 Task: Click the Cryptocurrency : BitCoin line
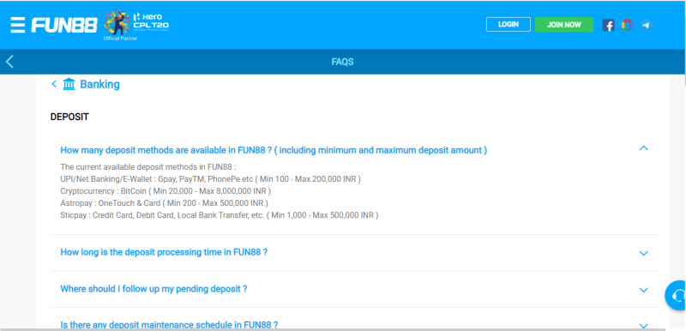point(165,191)
